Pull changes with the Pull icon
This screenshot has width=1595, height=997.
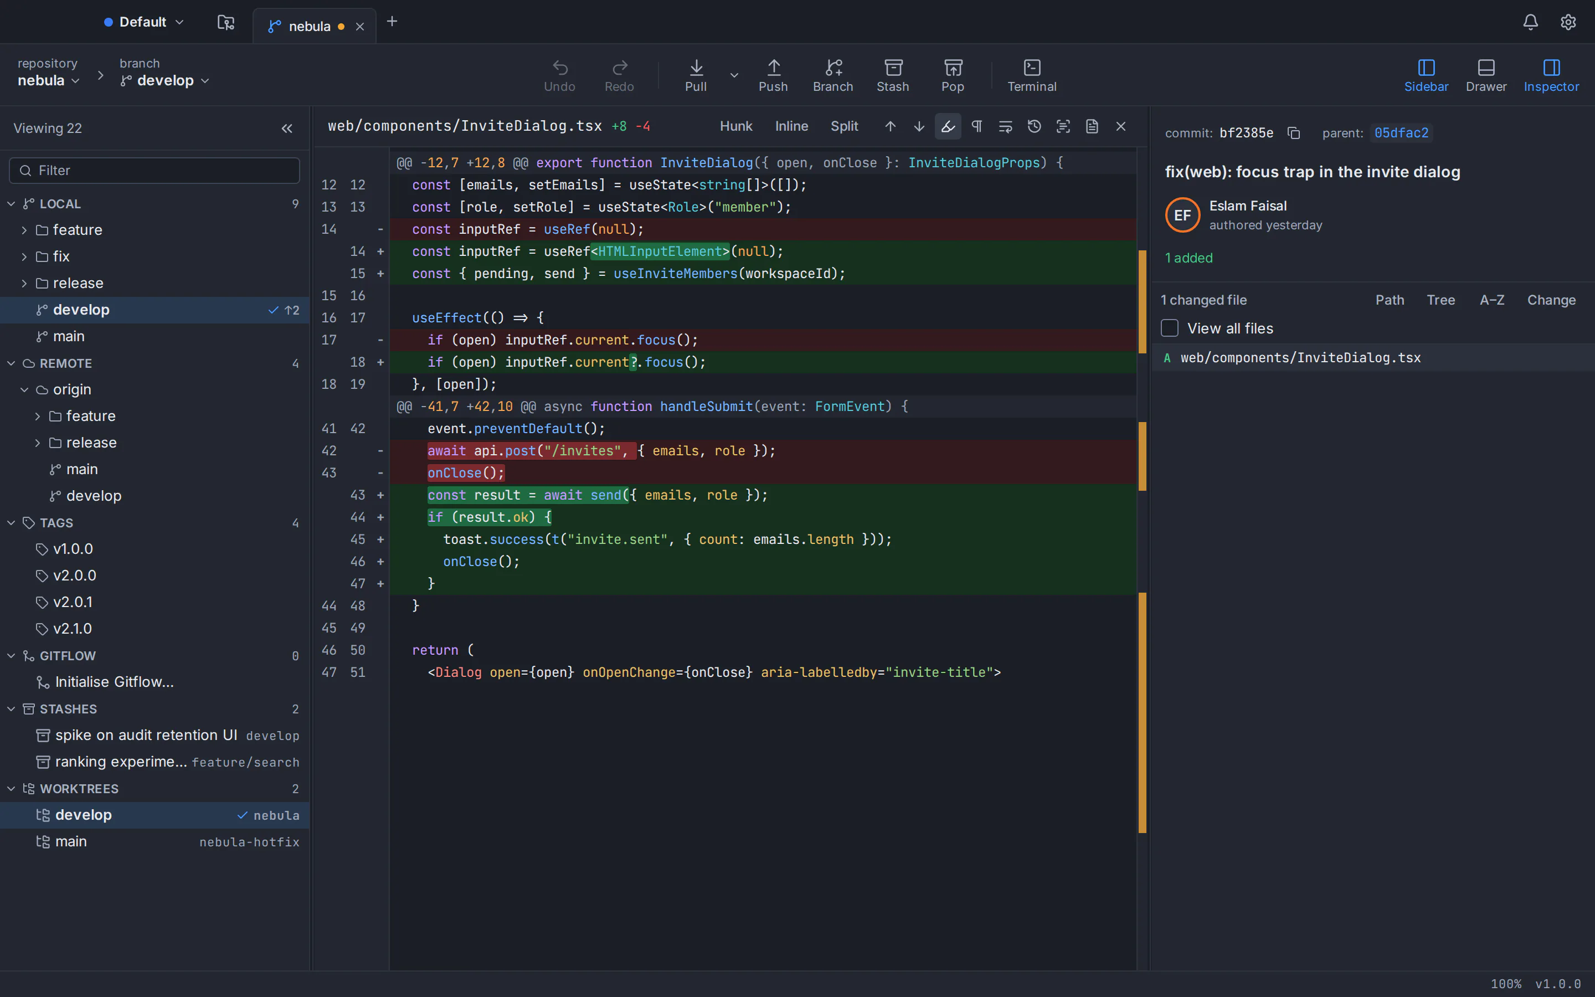click(696, 76)
